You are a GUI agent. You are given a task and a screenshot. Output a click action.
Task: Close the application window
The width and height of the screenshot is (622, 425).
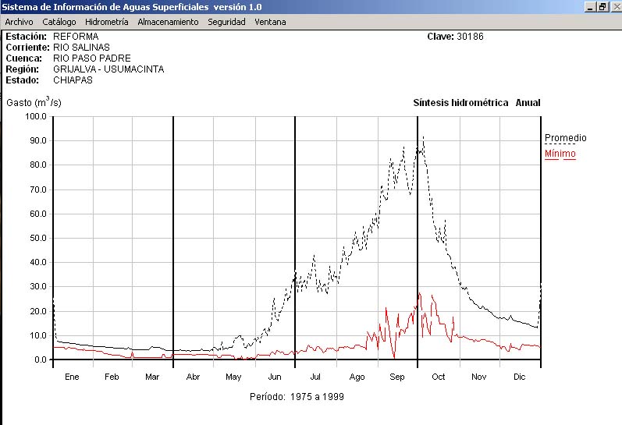coord(614,7)
